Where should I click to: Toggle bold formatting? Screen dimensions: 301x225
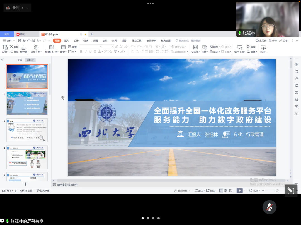[x=81, y=51]
